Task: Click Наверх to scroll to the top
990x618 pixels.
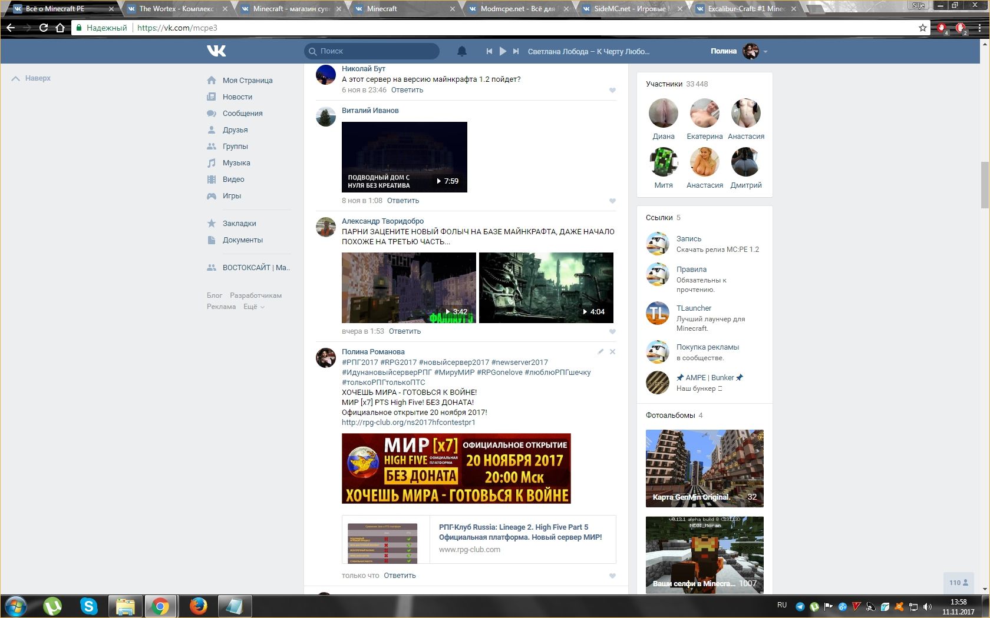Action: pyautogui.click(x=32, y=78)
